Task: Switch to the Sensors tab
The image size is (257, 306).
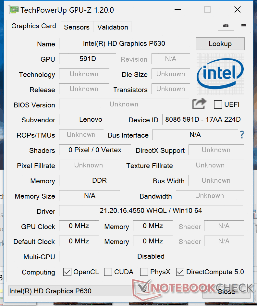Action: pos(77,27)
